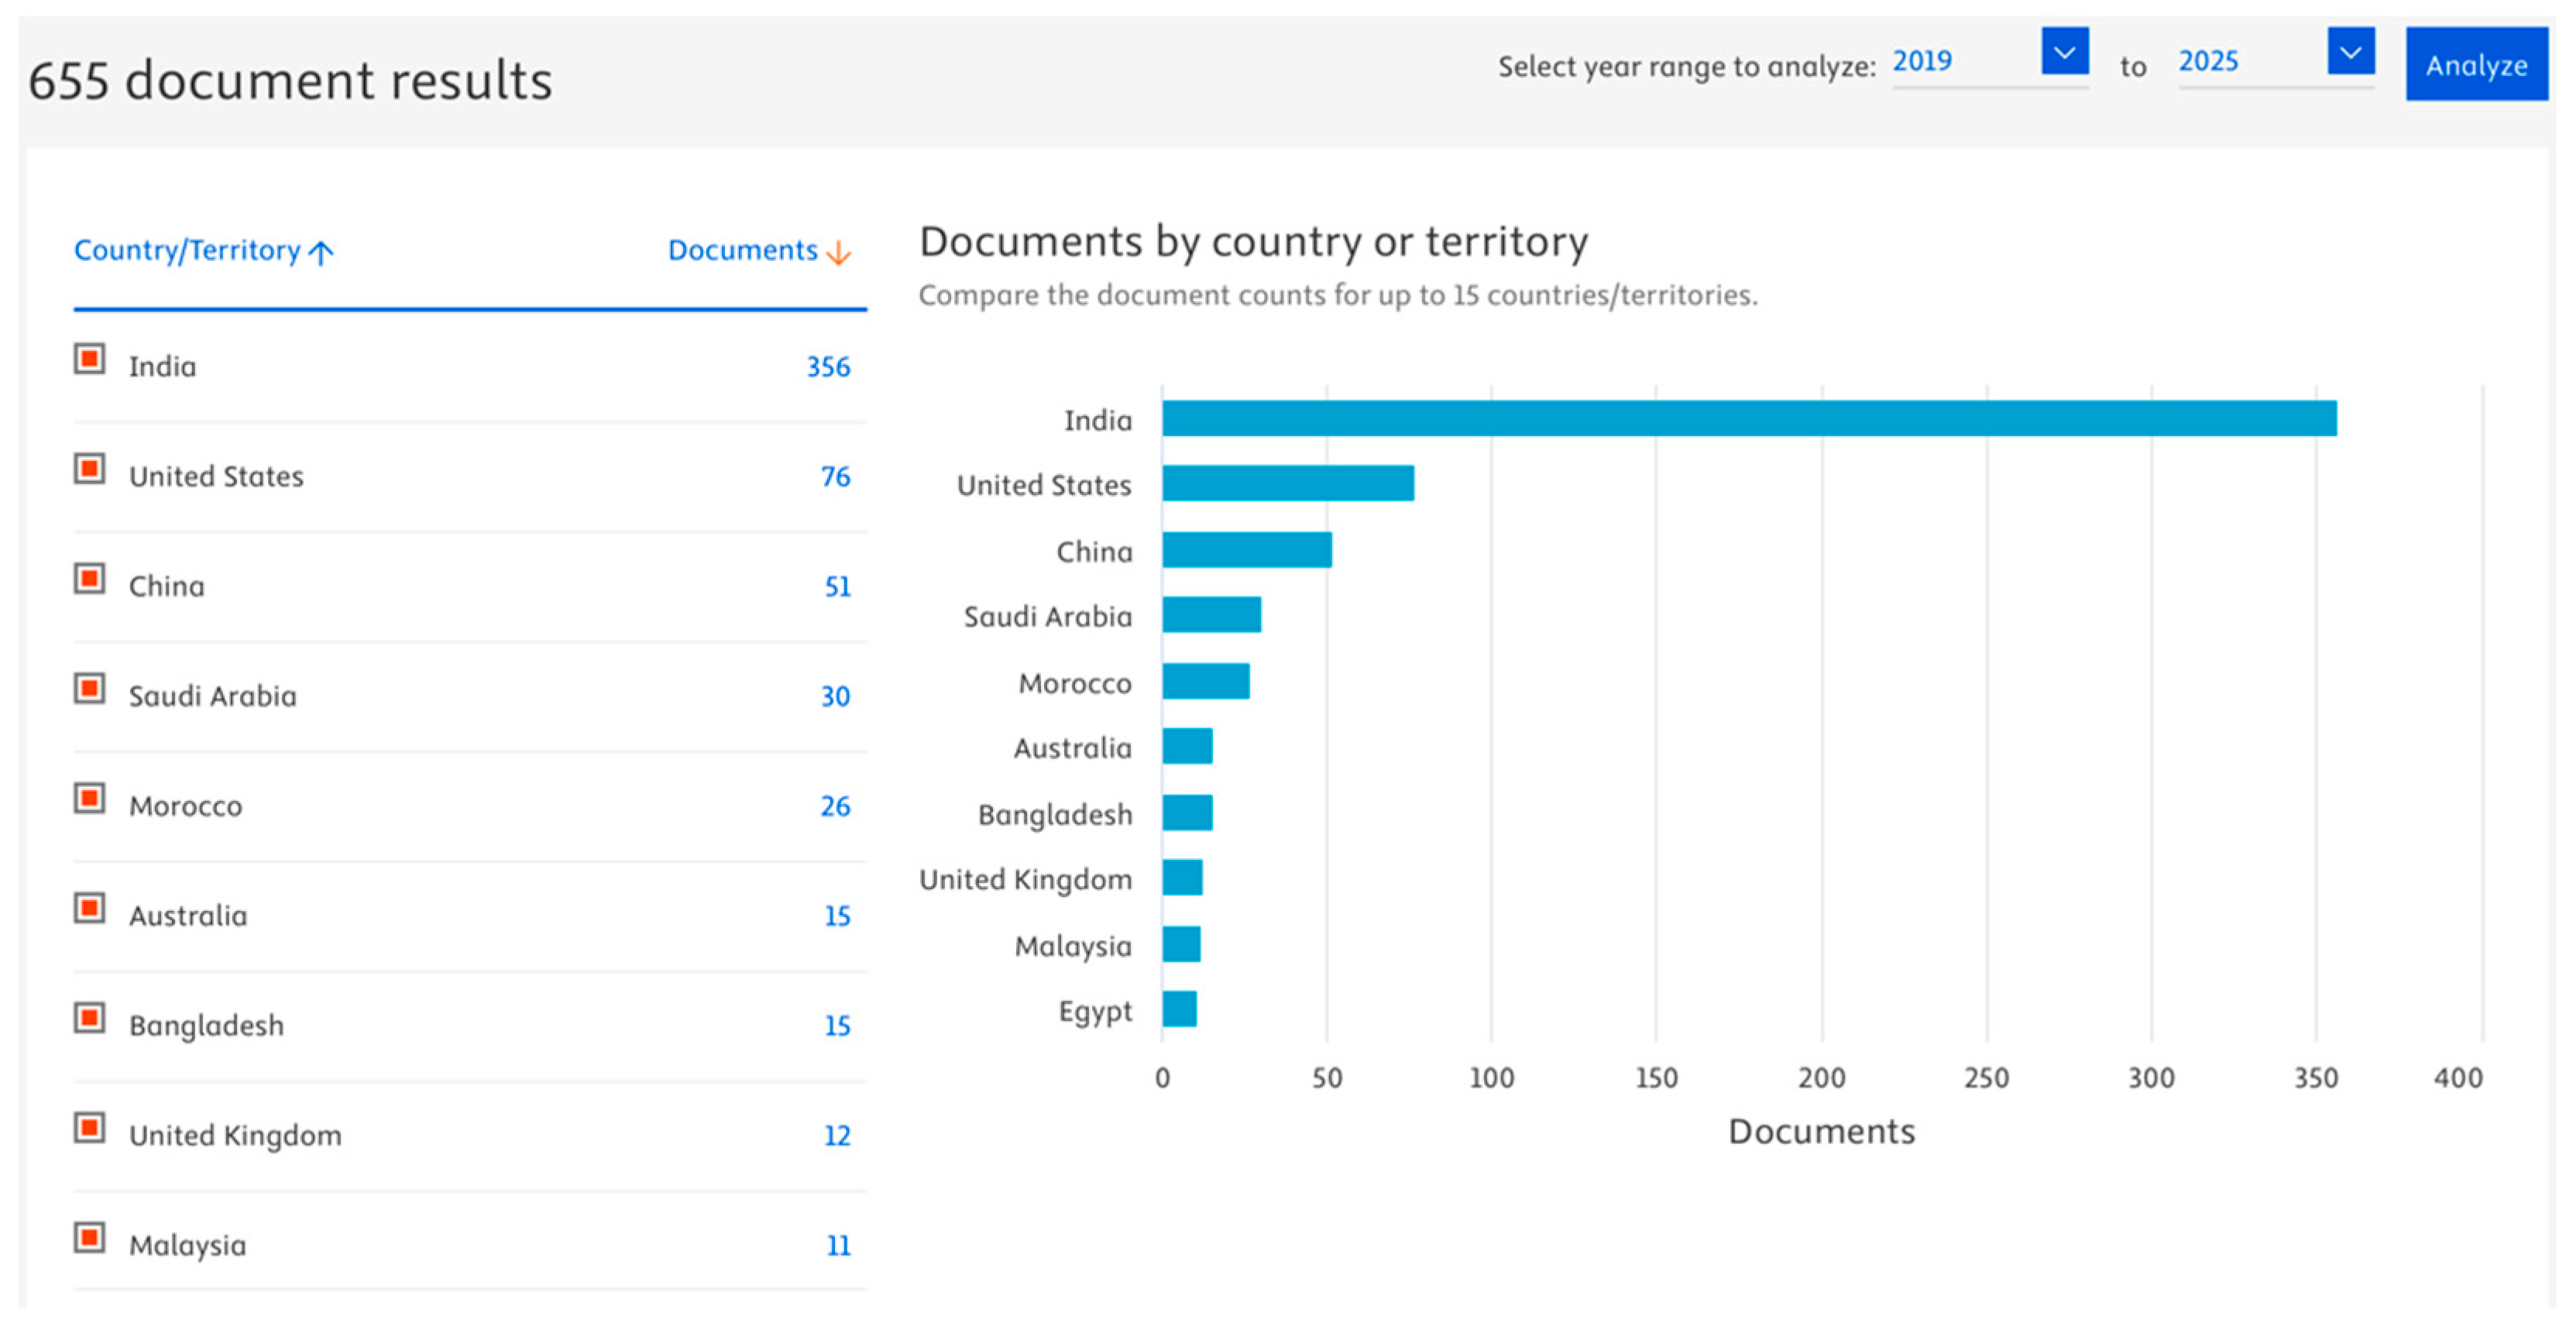Sort by the Documents column header
Viewport: 2576px width, 1323px height.
pos(742,250)
